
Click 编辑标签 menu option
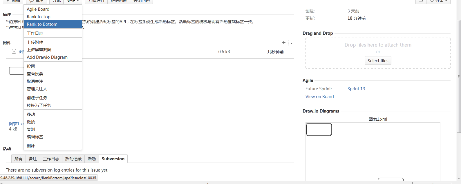coord(35,137)
